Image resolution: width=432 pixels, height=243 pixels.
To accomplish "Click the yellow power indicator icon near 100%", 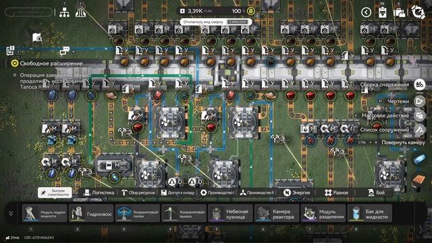I will point(250,11).
